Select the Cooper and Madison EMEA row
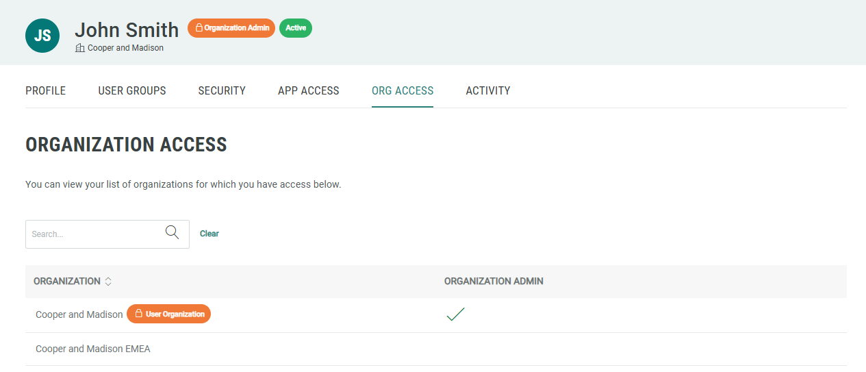The image size is (866, 372). [x=93, y=349]
